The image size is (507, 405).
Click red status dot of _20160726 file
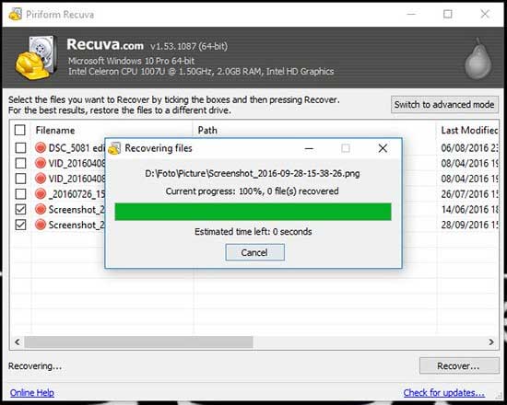point(41,194)
